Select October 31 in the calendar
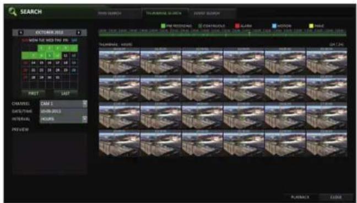Screen dimensions: 357x203 coord(58,78)
